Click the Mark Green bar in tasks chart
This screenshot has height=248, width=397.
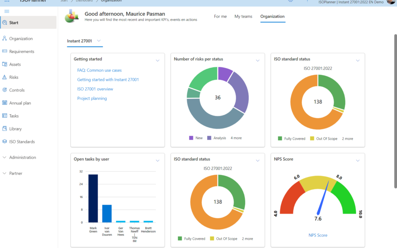93,198
